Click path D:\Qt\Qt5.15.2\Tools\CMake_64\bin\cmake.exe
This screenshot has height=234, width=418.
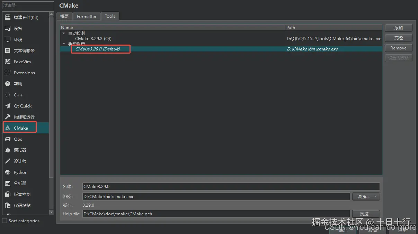click(x=334, y=39)
